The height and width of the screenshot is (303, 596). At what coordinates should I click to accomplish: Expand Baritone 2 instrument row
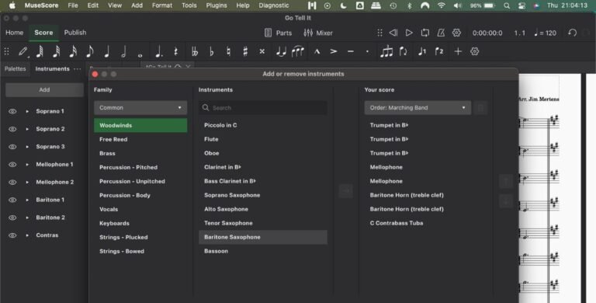(27, 218)
